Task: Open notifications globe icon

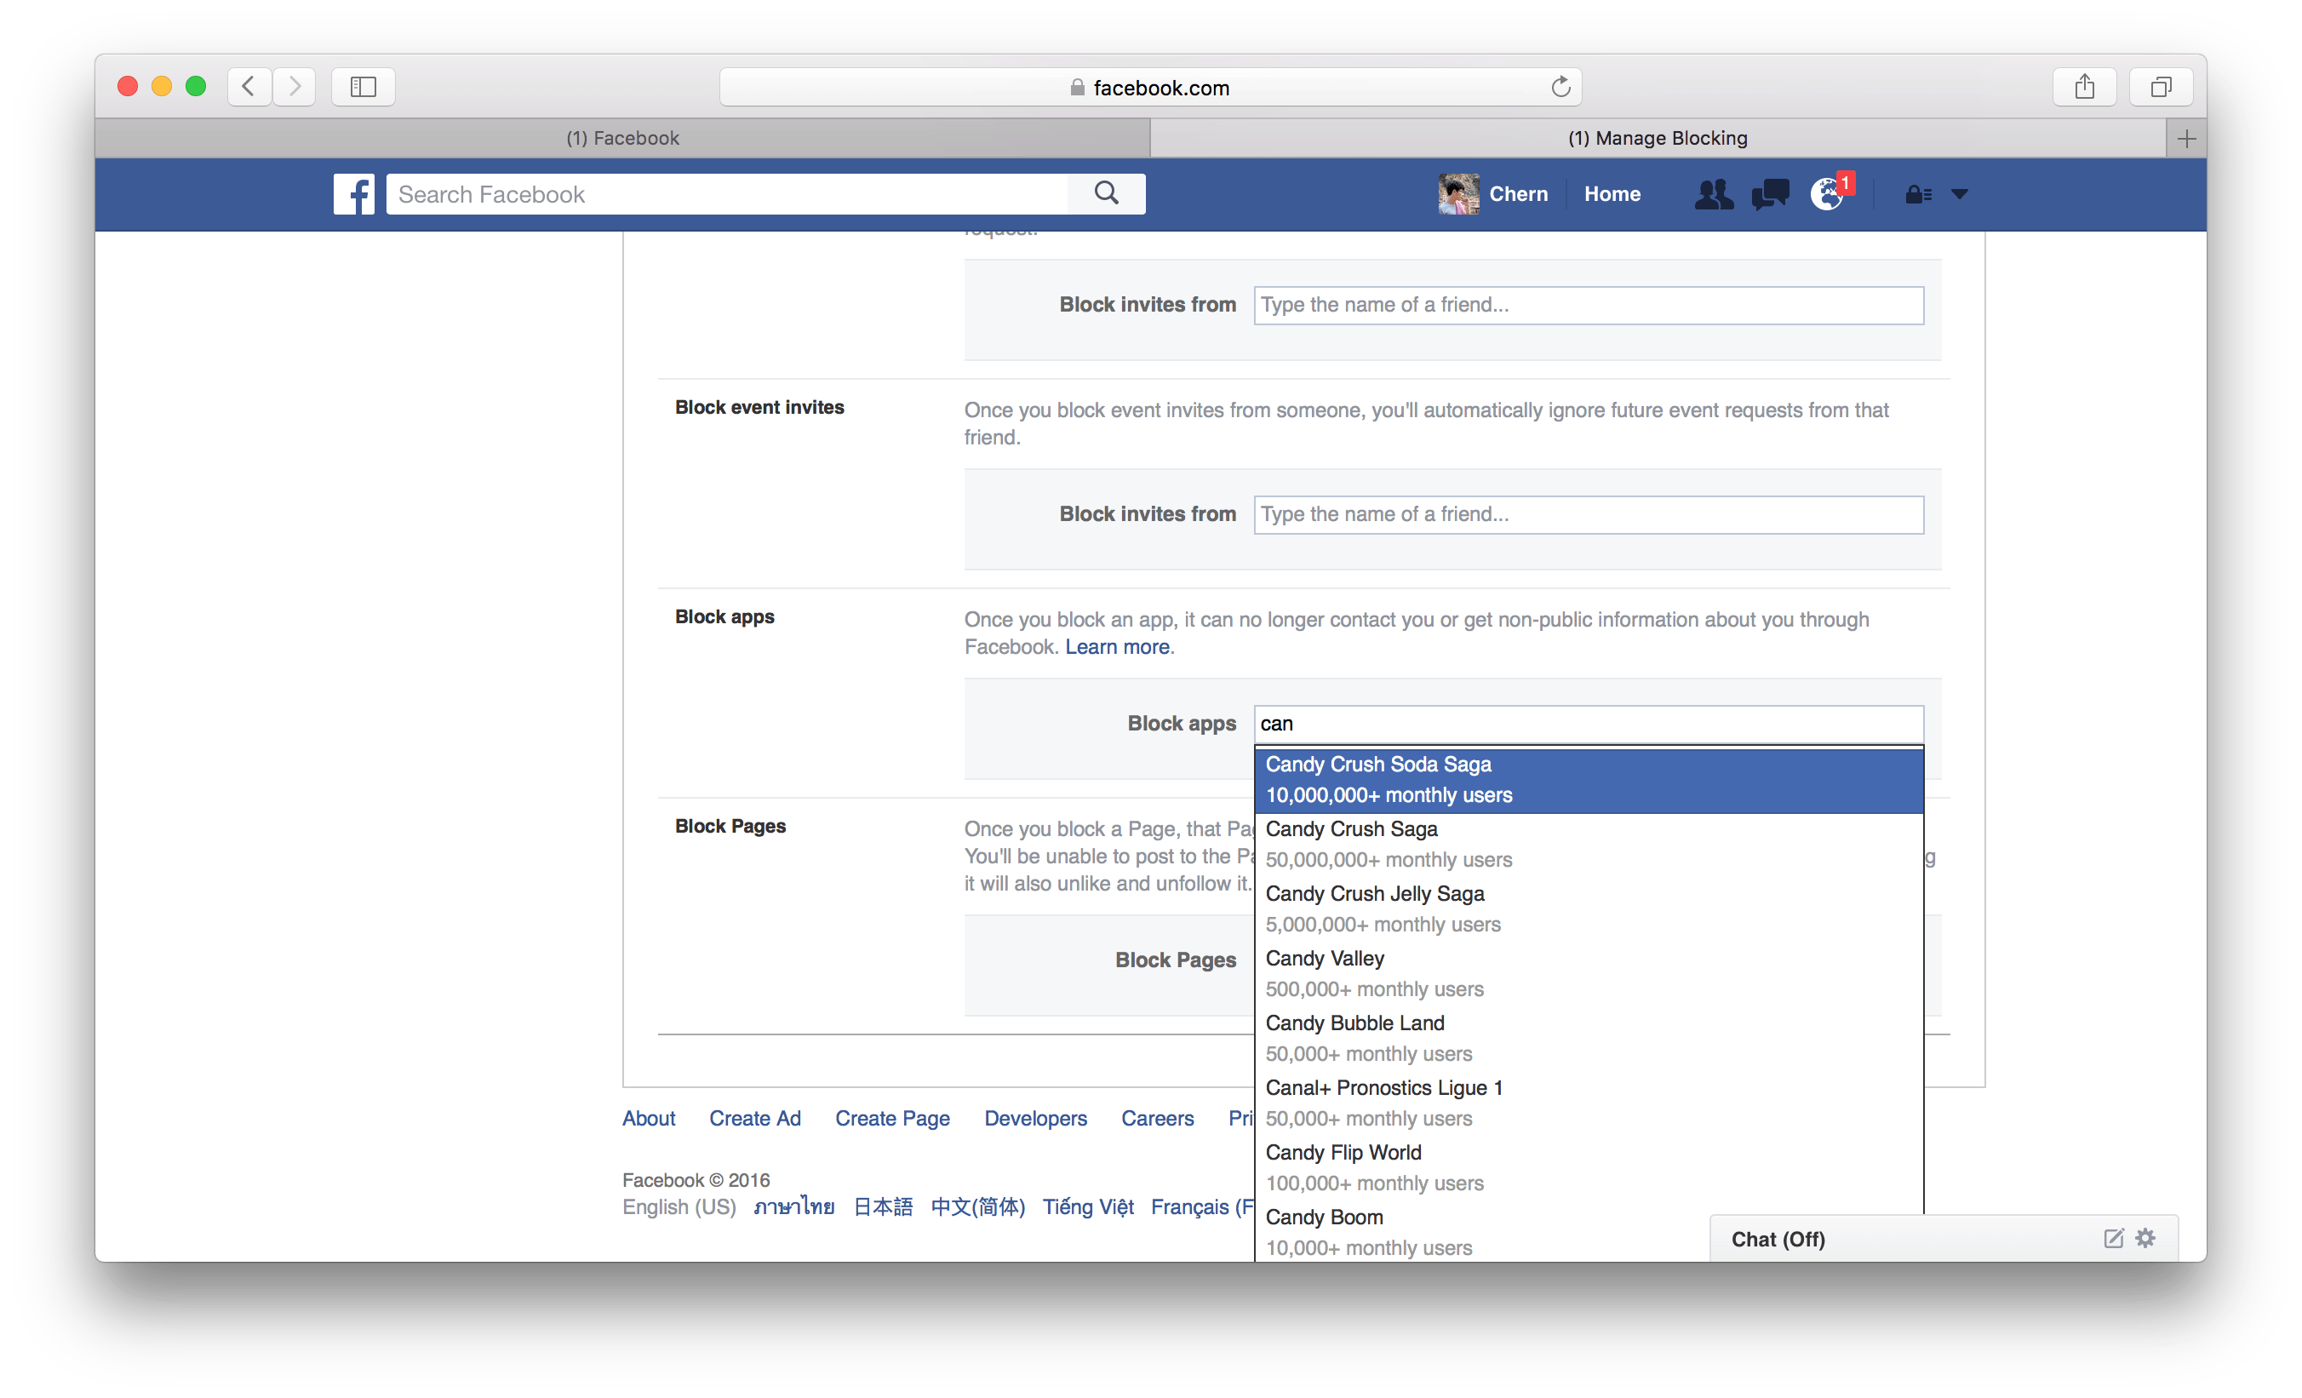Action: pyautogui.click(x=1828, y=193)
